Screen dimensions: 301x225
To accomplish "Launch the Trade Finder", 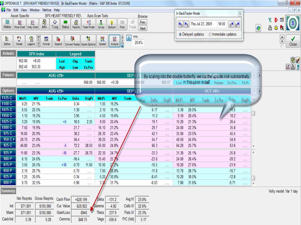I will pos(88,24).
